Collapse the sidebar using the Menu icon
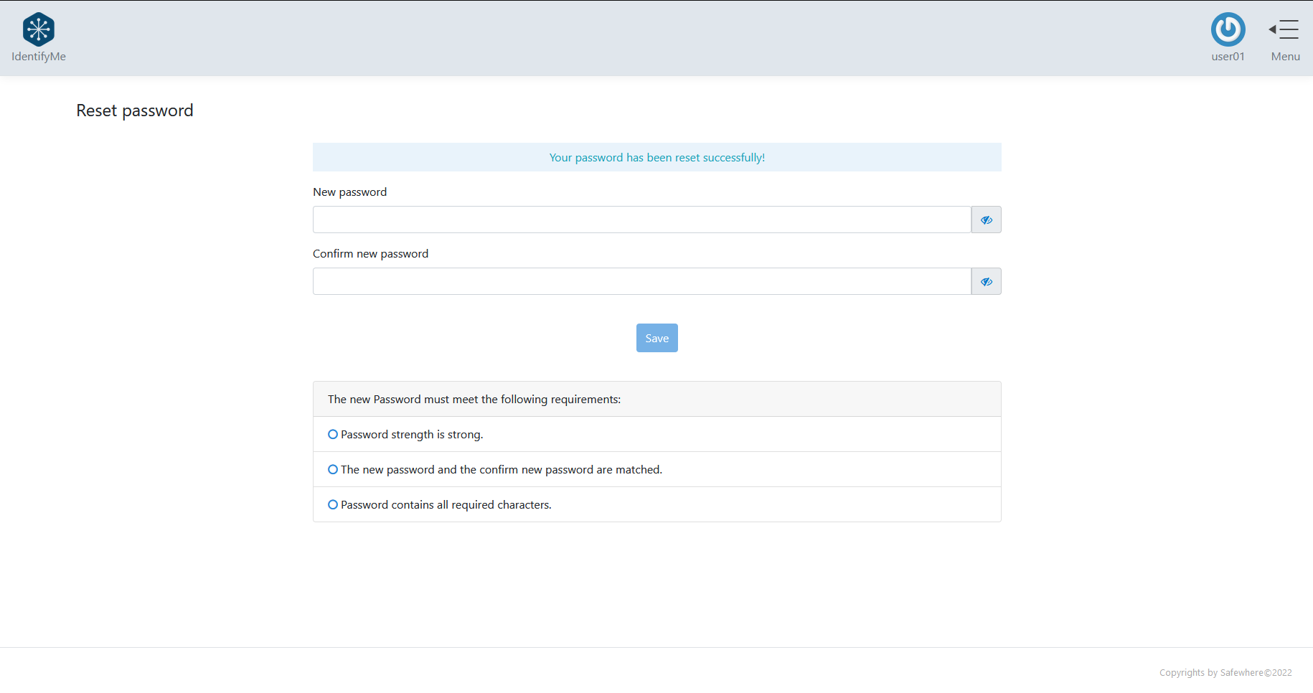Viewport: 1313px width, 693px height. [x=1284, y=29]
